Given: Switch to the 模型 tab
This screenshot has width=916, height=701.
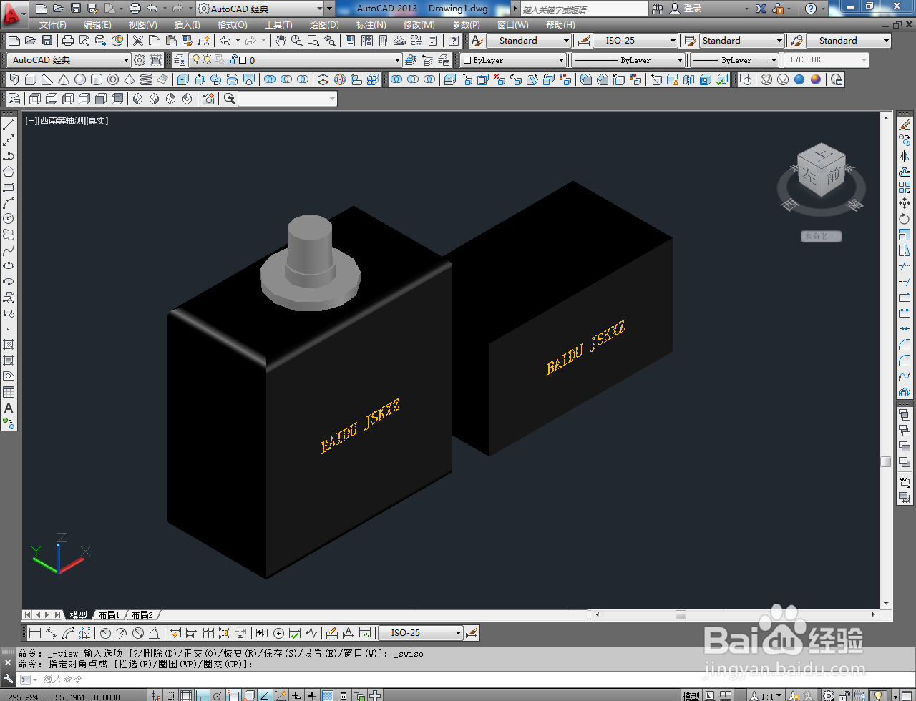Looking at the screenshot, I should 78,615.
